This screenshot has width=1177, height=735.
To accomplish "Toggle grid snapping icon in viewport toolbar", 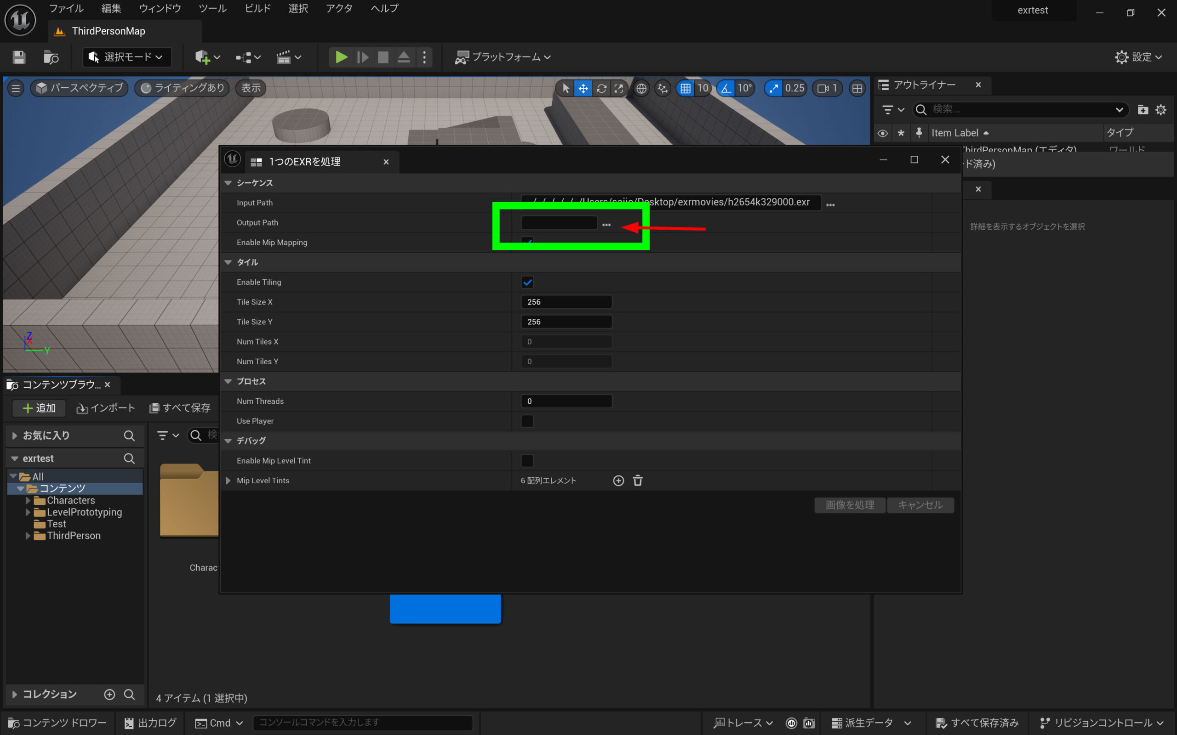I will [686, 89].
